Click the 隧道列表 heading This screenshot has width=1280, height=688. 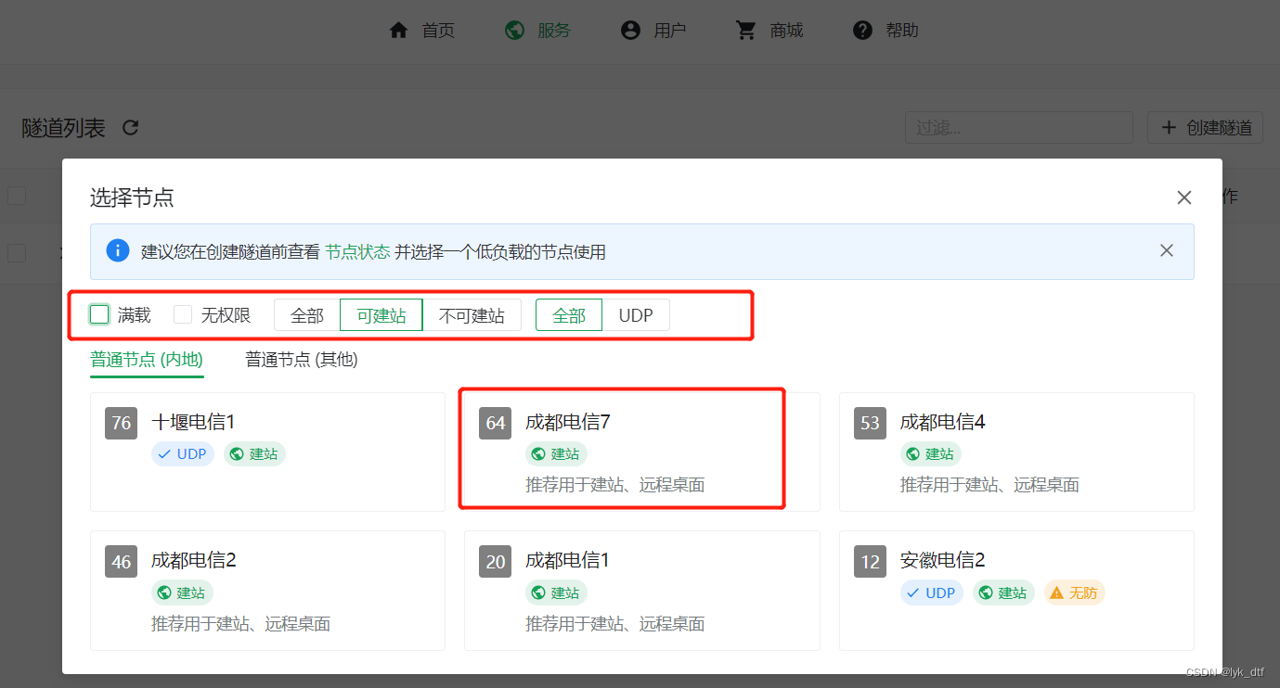point(64,128)
